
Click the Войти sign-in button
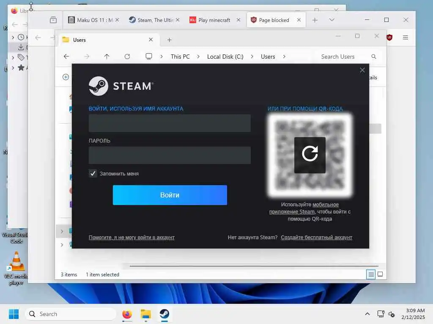pyautogui.click(x=170, y=195)
